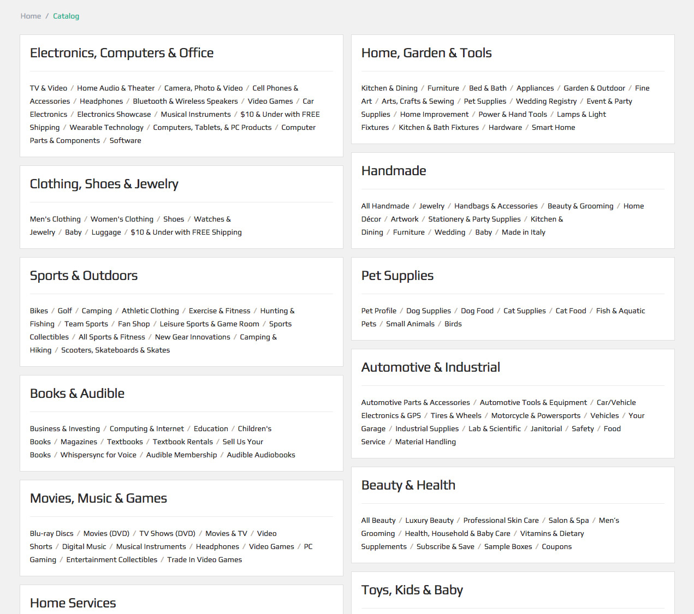Select the Made in Italy link
This screenshot has height=614, width=694.
(523, 232)
